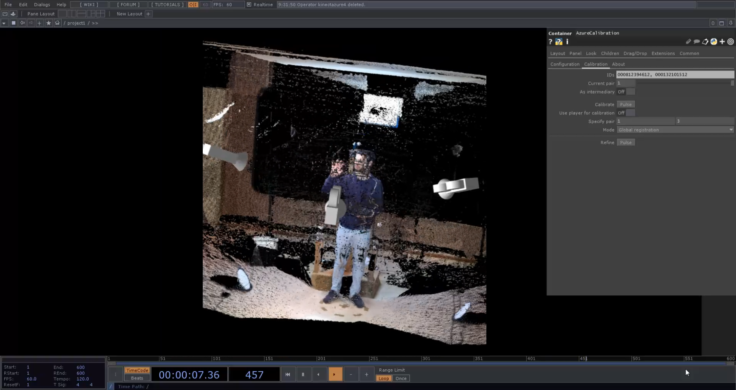
Task: Open the Drag/Drop parameter page
Action: coord(635,53)
